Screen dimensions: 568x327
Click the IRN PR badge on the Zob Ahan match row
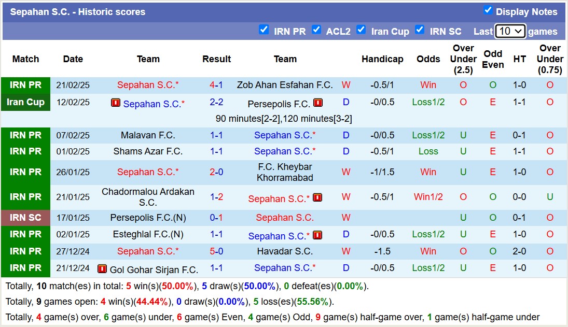click(25, 84)
